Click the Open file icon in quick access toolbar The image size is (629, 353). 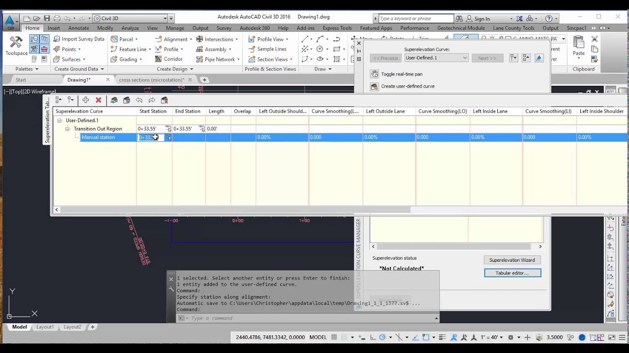click(x=36, y=19)
